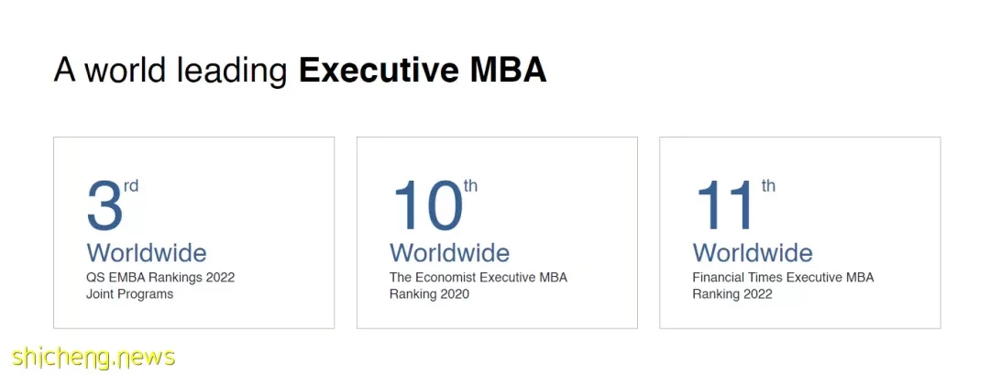Click the 'Ranking 2022' text
990x375 pixels.
[732, 294]
